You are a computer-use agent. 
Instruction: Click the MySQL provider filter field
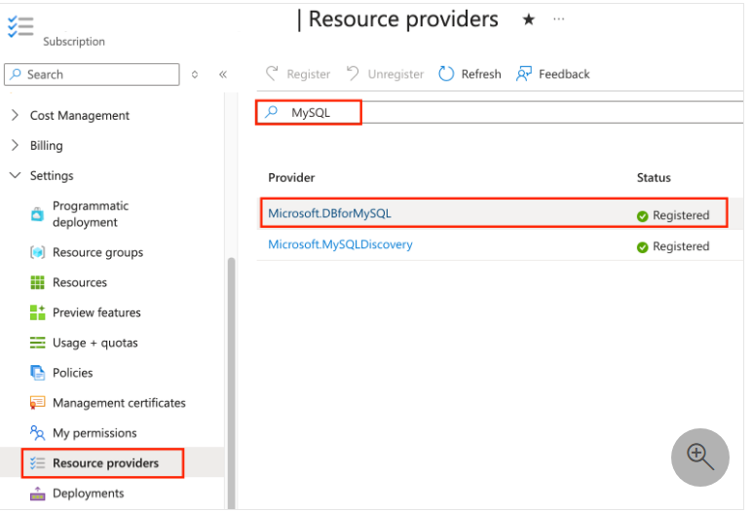click(500, 112)
